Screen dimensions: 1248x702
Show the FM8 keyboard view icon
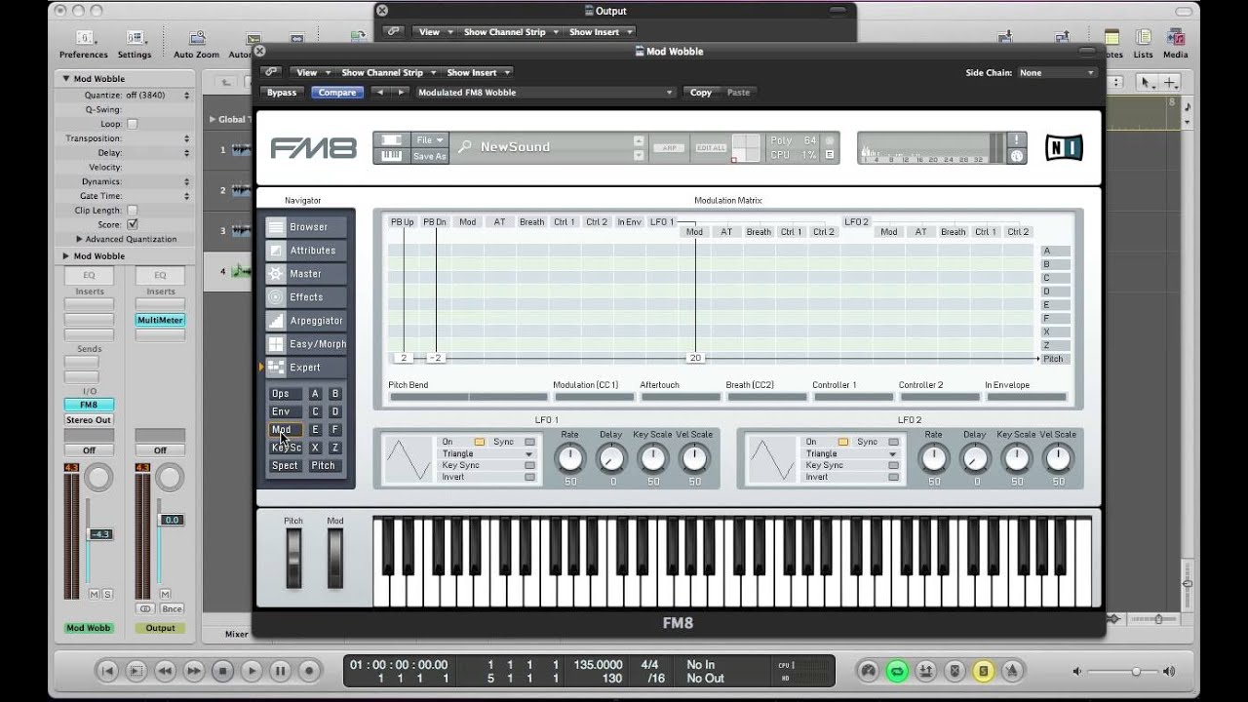tap(391, 156)
